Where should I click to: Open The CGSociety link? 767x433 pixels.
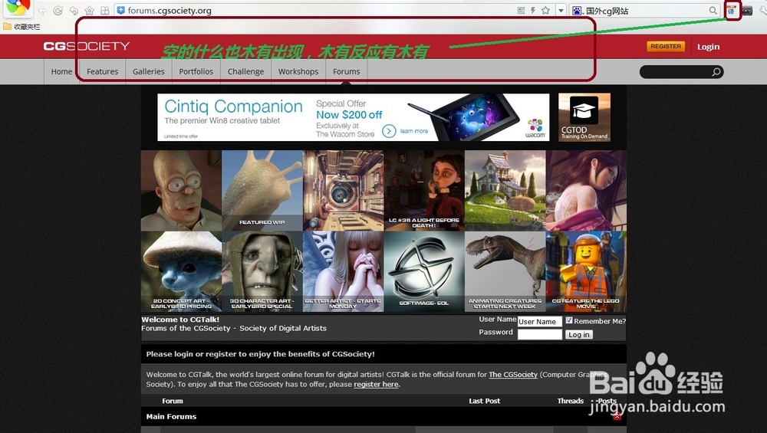pos(513,374)
